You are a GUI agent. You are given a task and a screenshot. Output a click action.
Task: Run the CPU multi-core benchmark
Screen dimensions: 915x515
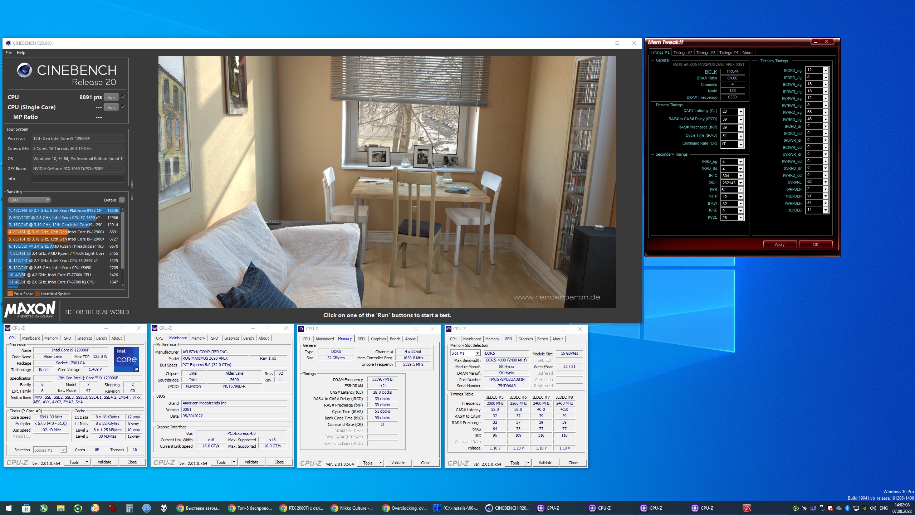pos(111,97)
